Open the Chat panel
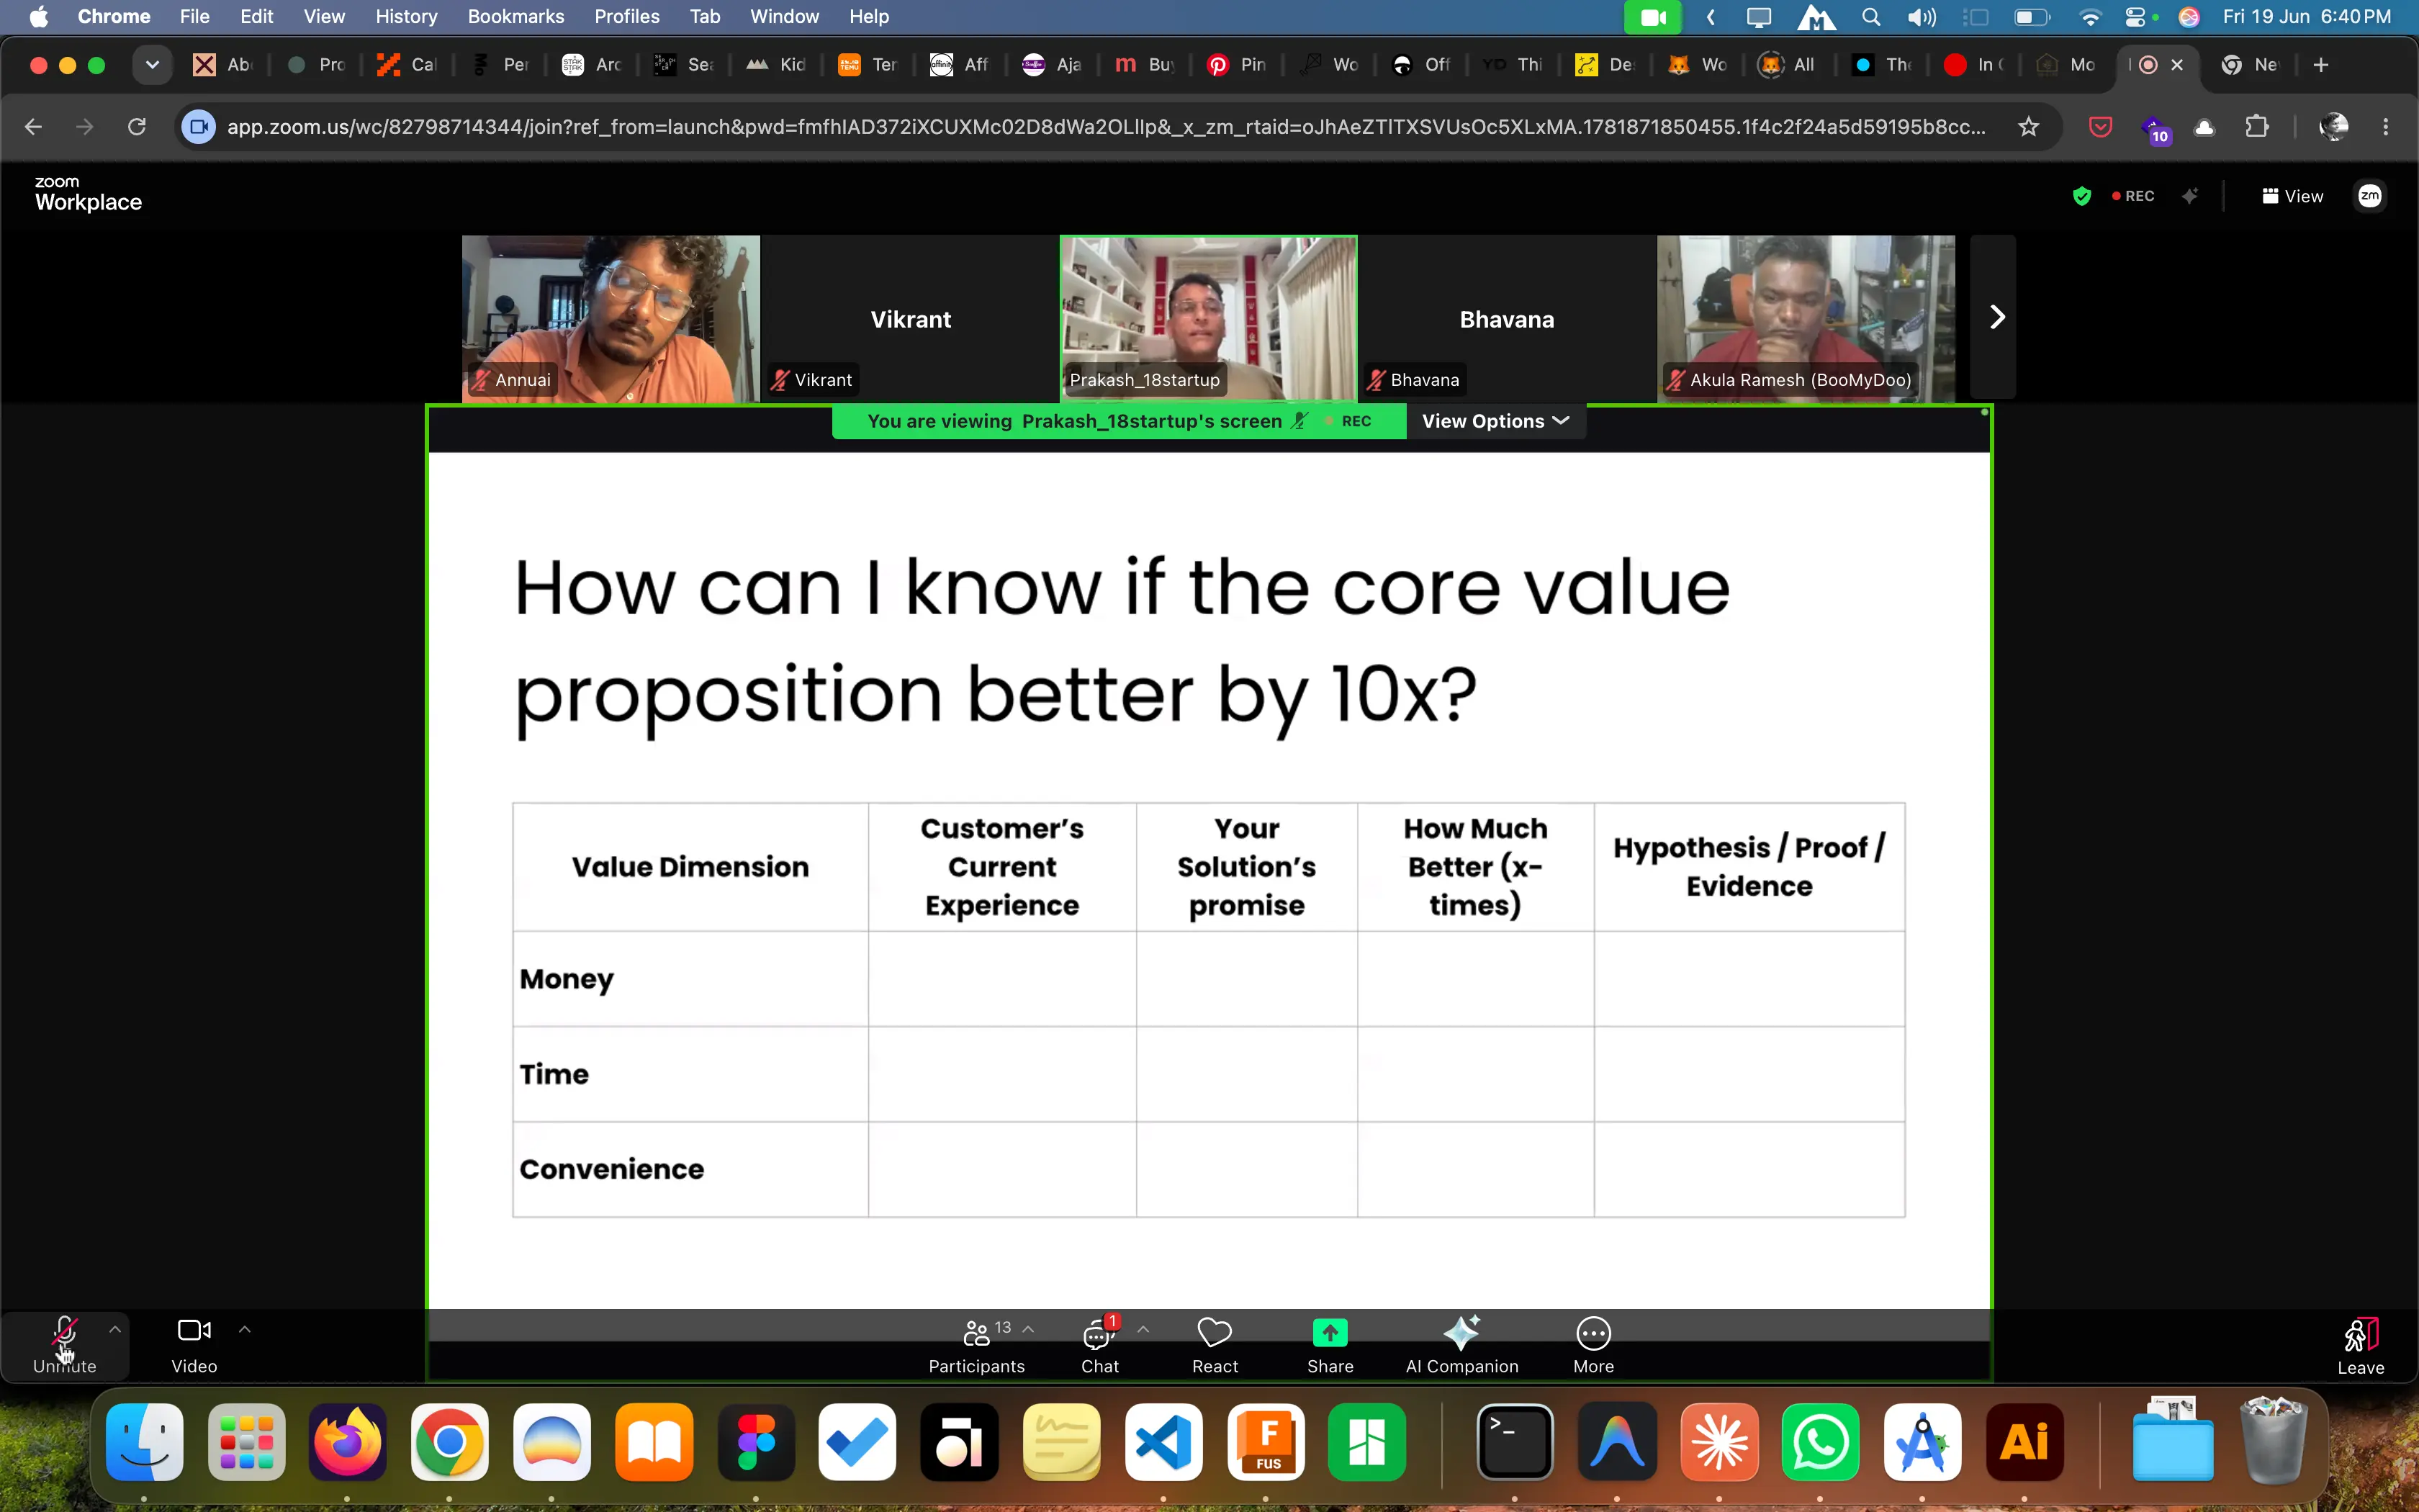 click(x=1099, y=1345)
